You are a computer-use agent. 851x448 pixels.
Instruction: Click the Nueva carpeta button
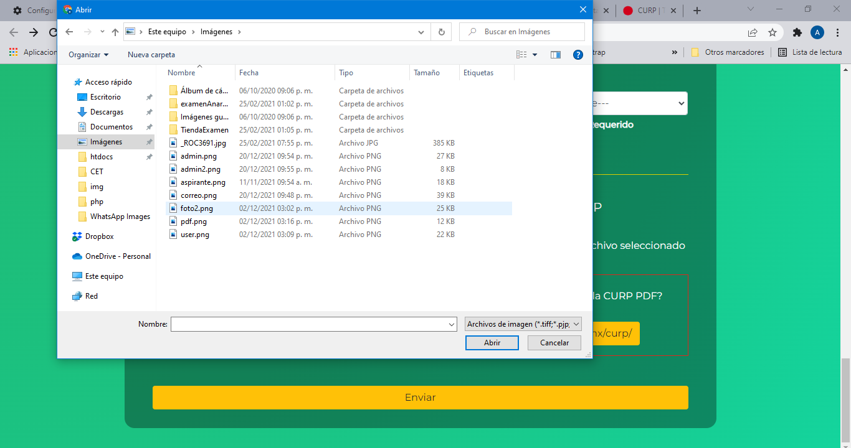coord(151,55)
